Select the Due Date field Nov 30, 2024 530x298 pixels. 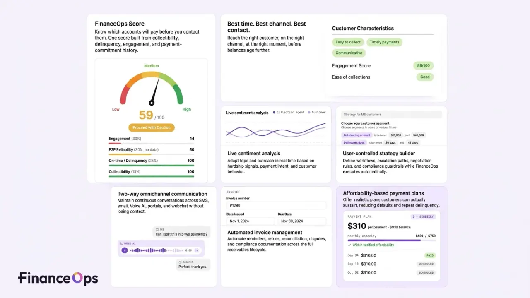click(x=302, y=221)
